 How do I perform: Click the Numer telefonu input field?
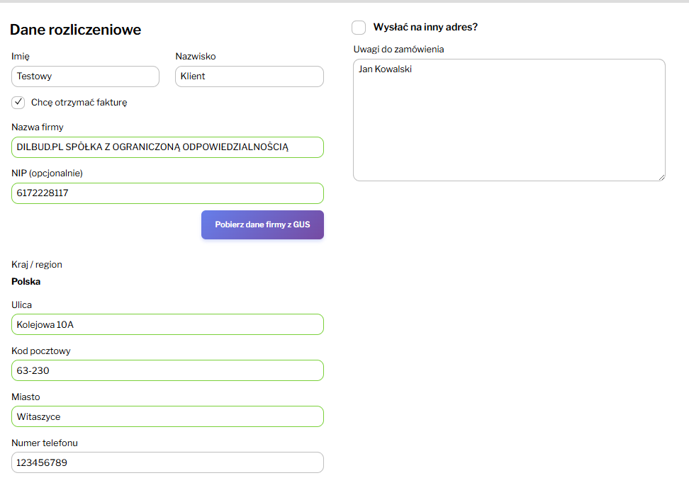tap(167, 462)
